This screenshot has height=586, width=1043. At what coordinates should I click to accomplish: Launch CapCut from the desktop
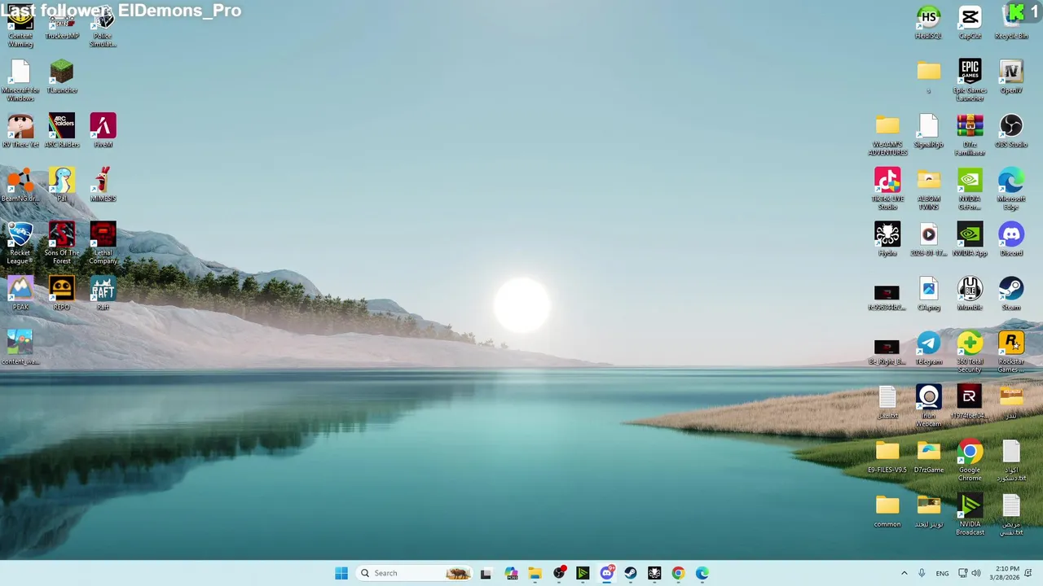pos(970,23)
